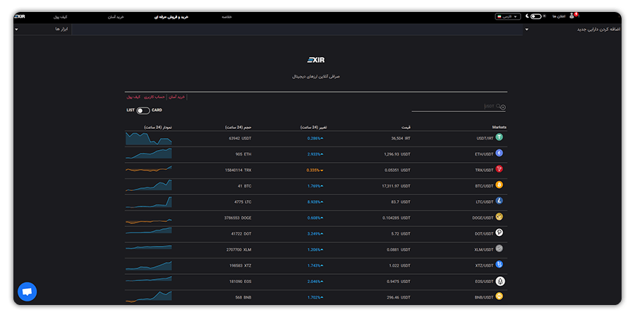The image size is (635, 317).
Task: Click the EXIR logo in top bar
Action: tap(20, 17)
